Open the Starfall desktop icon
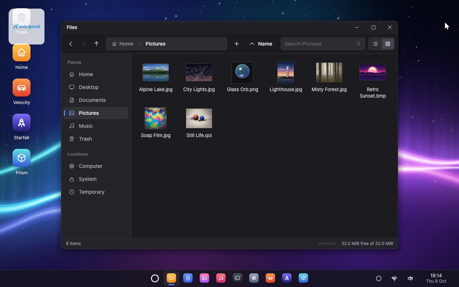 (22, 127)
